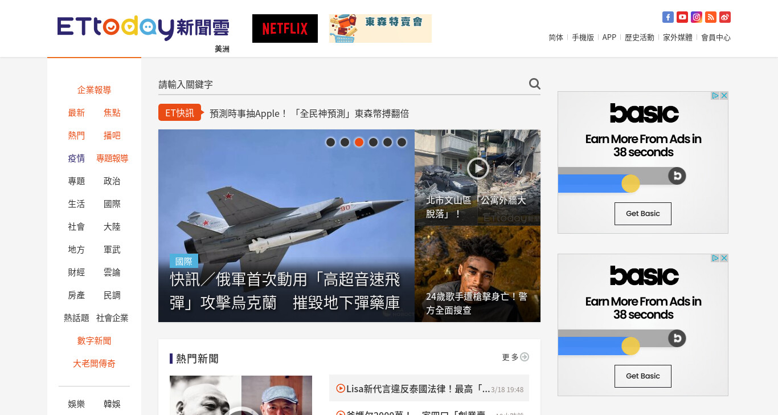
Task: Open 韓娛 sidebar category
Action: (112, 404)
